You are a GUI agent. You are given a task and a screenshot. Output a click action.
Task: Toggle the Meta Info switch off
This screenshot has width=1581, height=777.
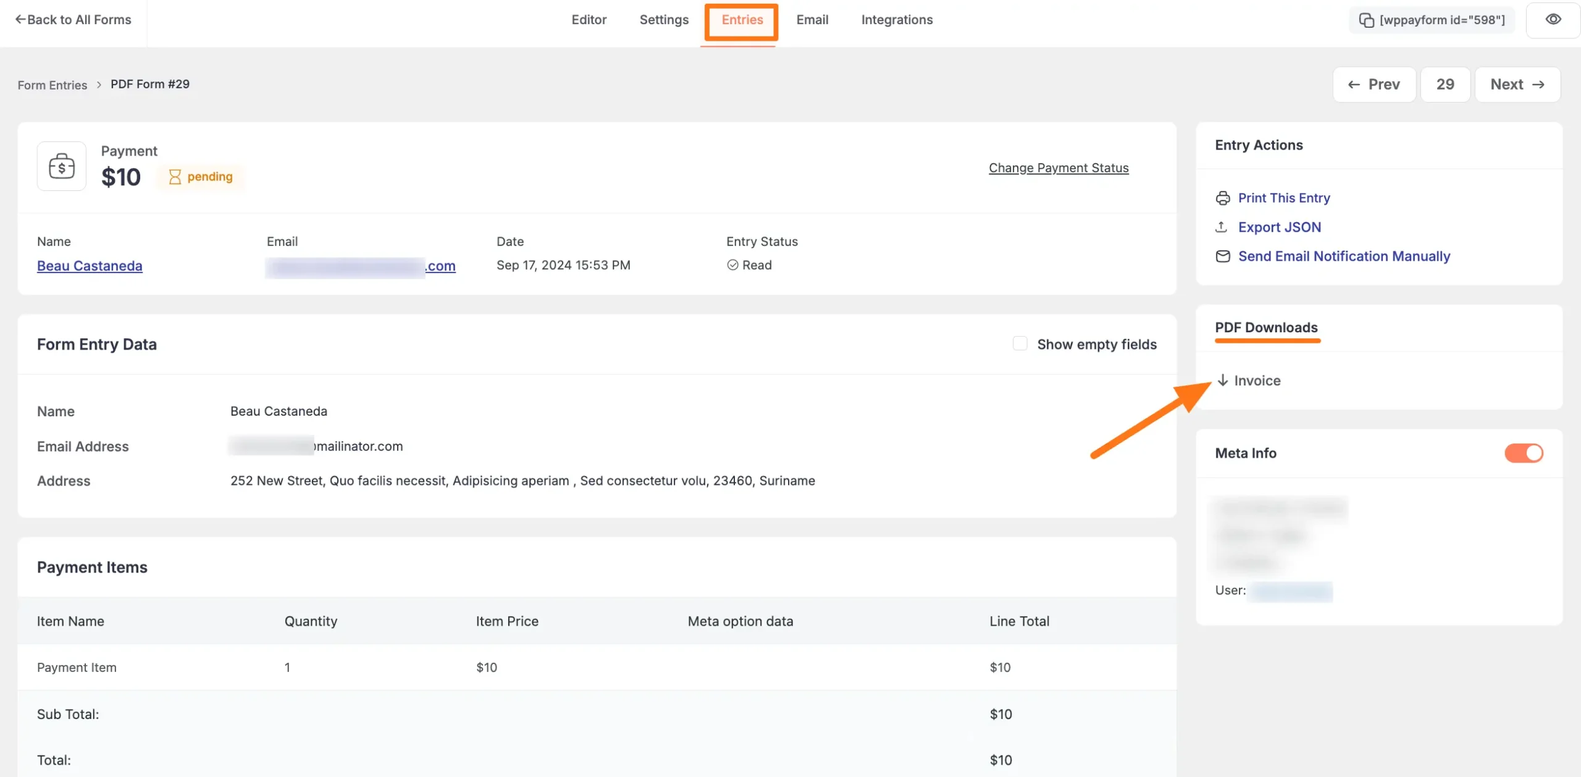tap(1523, 453)
